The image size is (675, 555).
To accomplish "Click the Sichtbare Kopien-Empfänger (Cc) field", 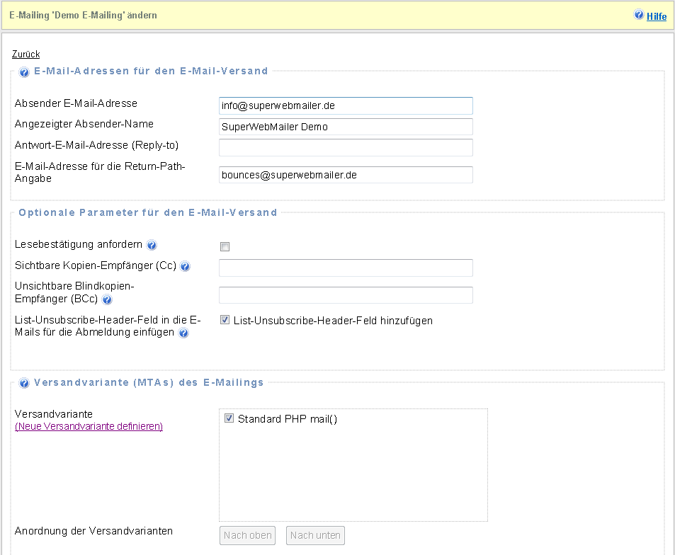I will click(346, 268).
